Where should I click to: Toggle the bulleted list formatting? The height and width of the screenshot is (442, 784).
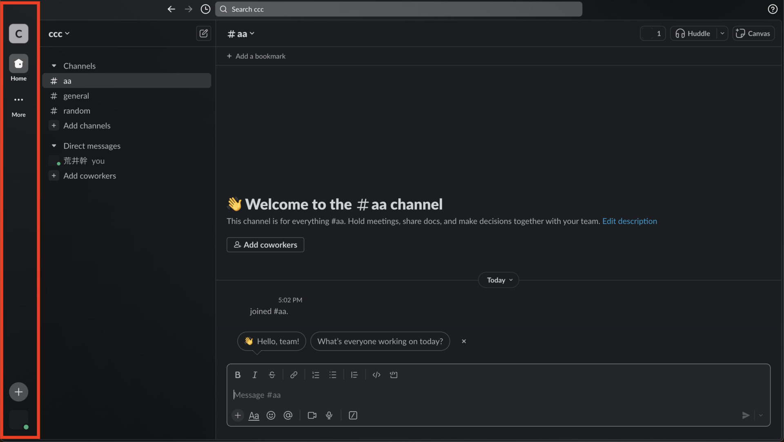(333, 375)
